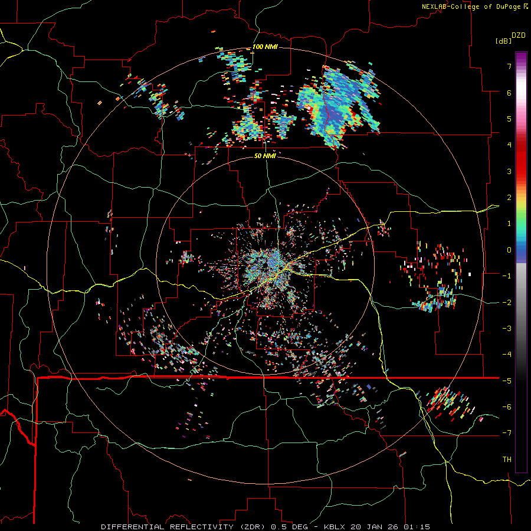
Task: Click the 3 value on the color scale
Action: 509,171
